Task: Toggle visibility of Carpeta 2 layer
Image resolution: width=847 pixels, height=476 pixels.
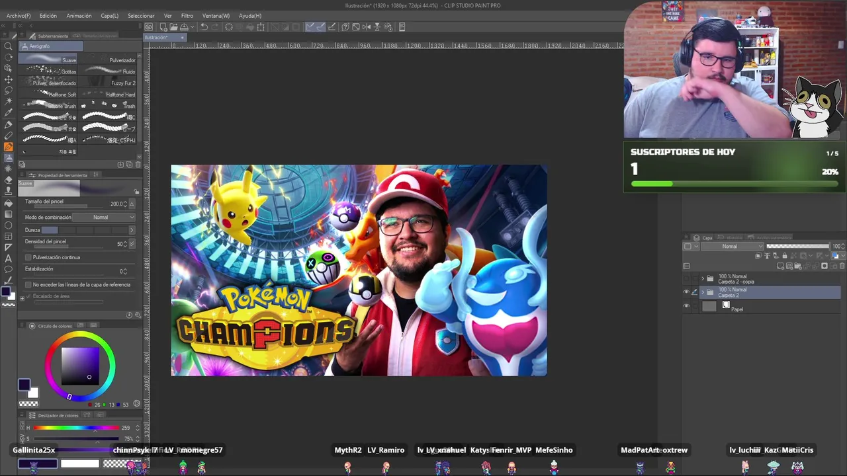Action: click(x=686, y=292)
